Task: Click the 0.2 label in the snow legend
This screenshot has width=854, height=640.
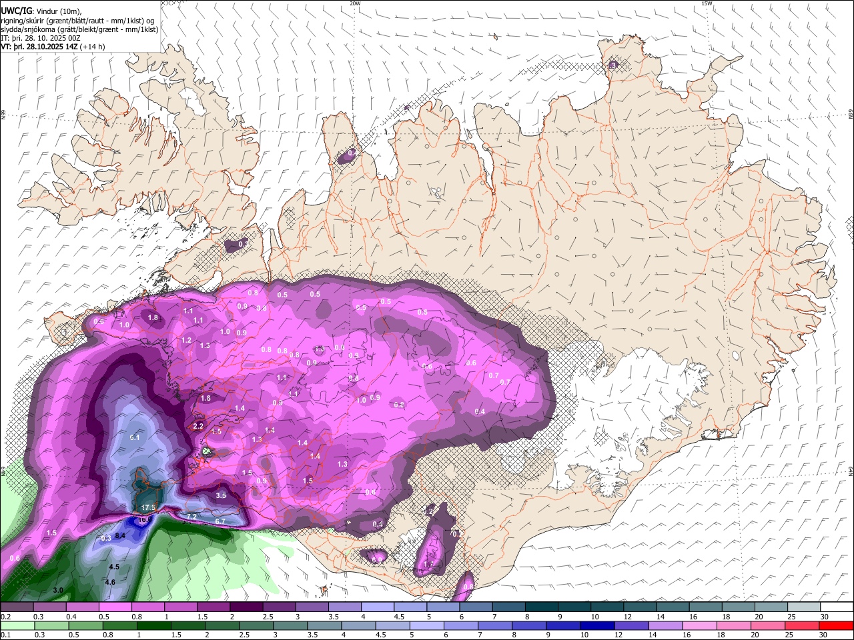Action: (5, 617)
